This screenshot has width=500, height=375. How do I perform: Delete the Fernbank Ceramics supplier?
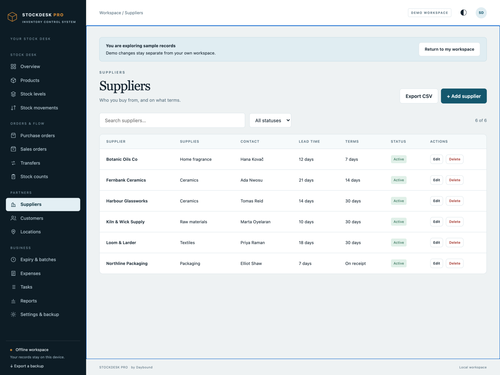point(454,180)
